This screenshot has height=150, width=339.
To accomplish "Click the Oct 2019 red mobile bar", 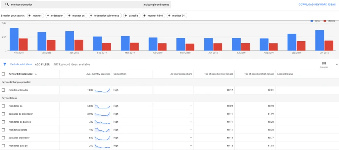I will click(329, 45).
